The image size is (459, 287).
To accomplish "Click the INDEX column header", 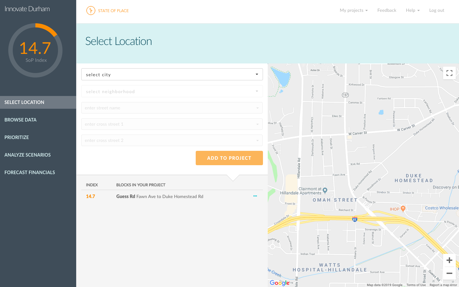I will (92, 185).
